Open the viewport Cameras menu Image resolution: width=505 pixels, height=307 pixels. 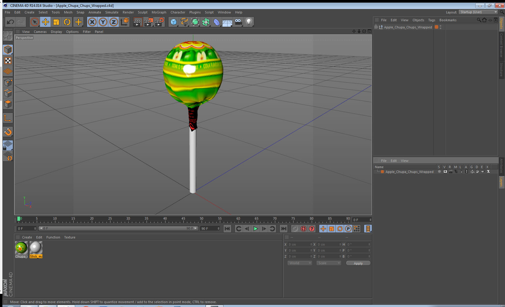click(40, 32)
